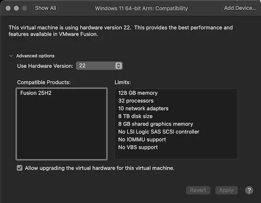261x203 pixels.
Task: Collapse the Advanced options disclosure triangle
Action: pyautogui.click(x=10, y=56)
